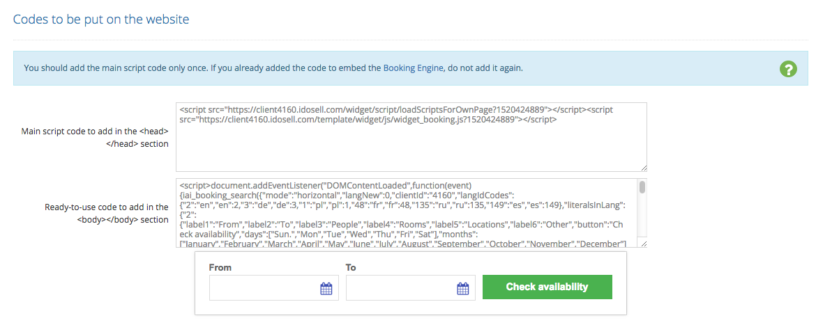Image resolution: width=839 pixels, height=334 pixels.
Task: Click the From label in the widget
Action: 220,267
